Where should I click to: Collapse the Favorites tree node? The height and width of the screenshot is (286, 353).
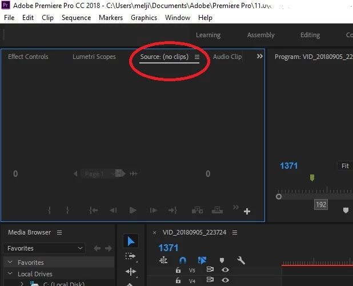click(10, 262)
